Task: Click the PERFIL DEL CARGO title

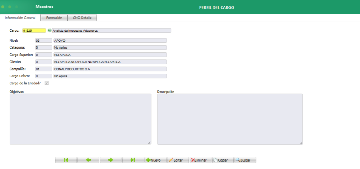Action: 216,7
